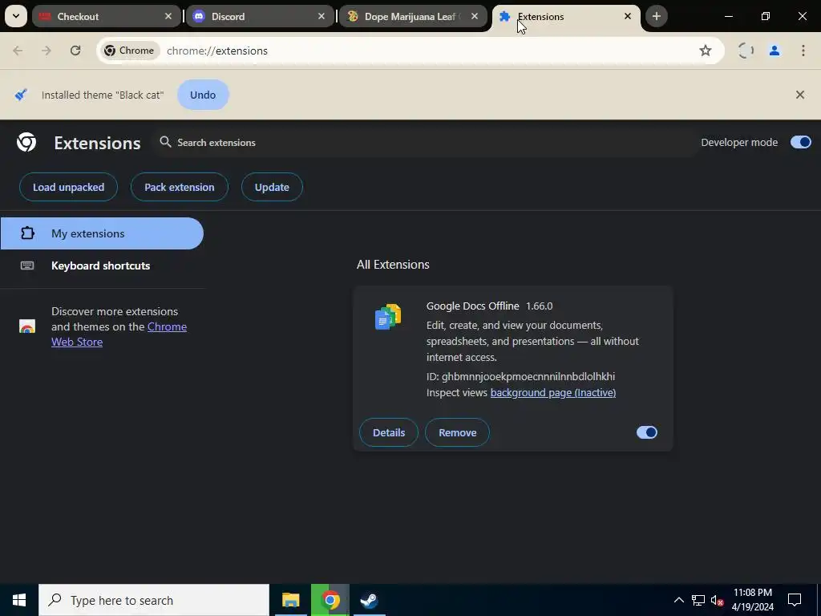Dismiss the installed theme notification bar

tap(800, 95)
